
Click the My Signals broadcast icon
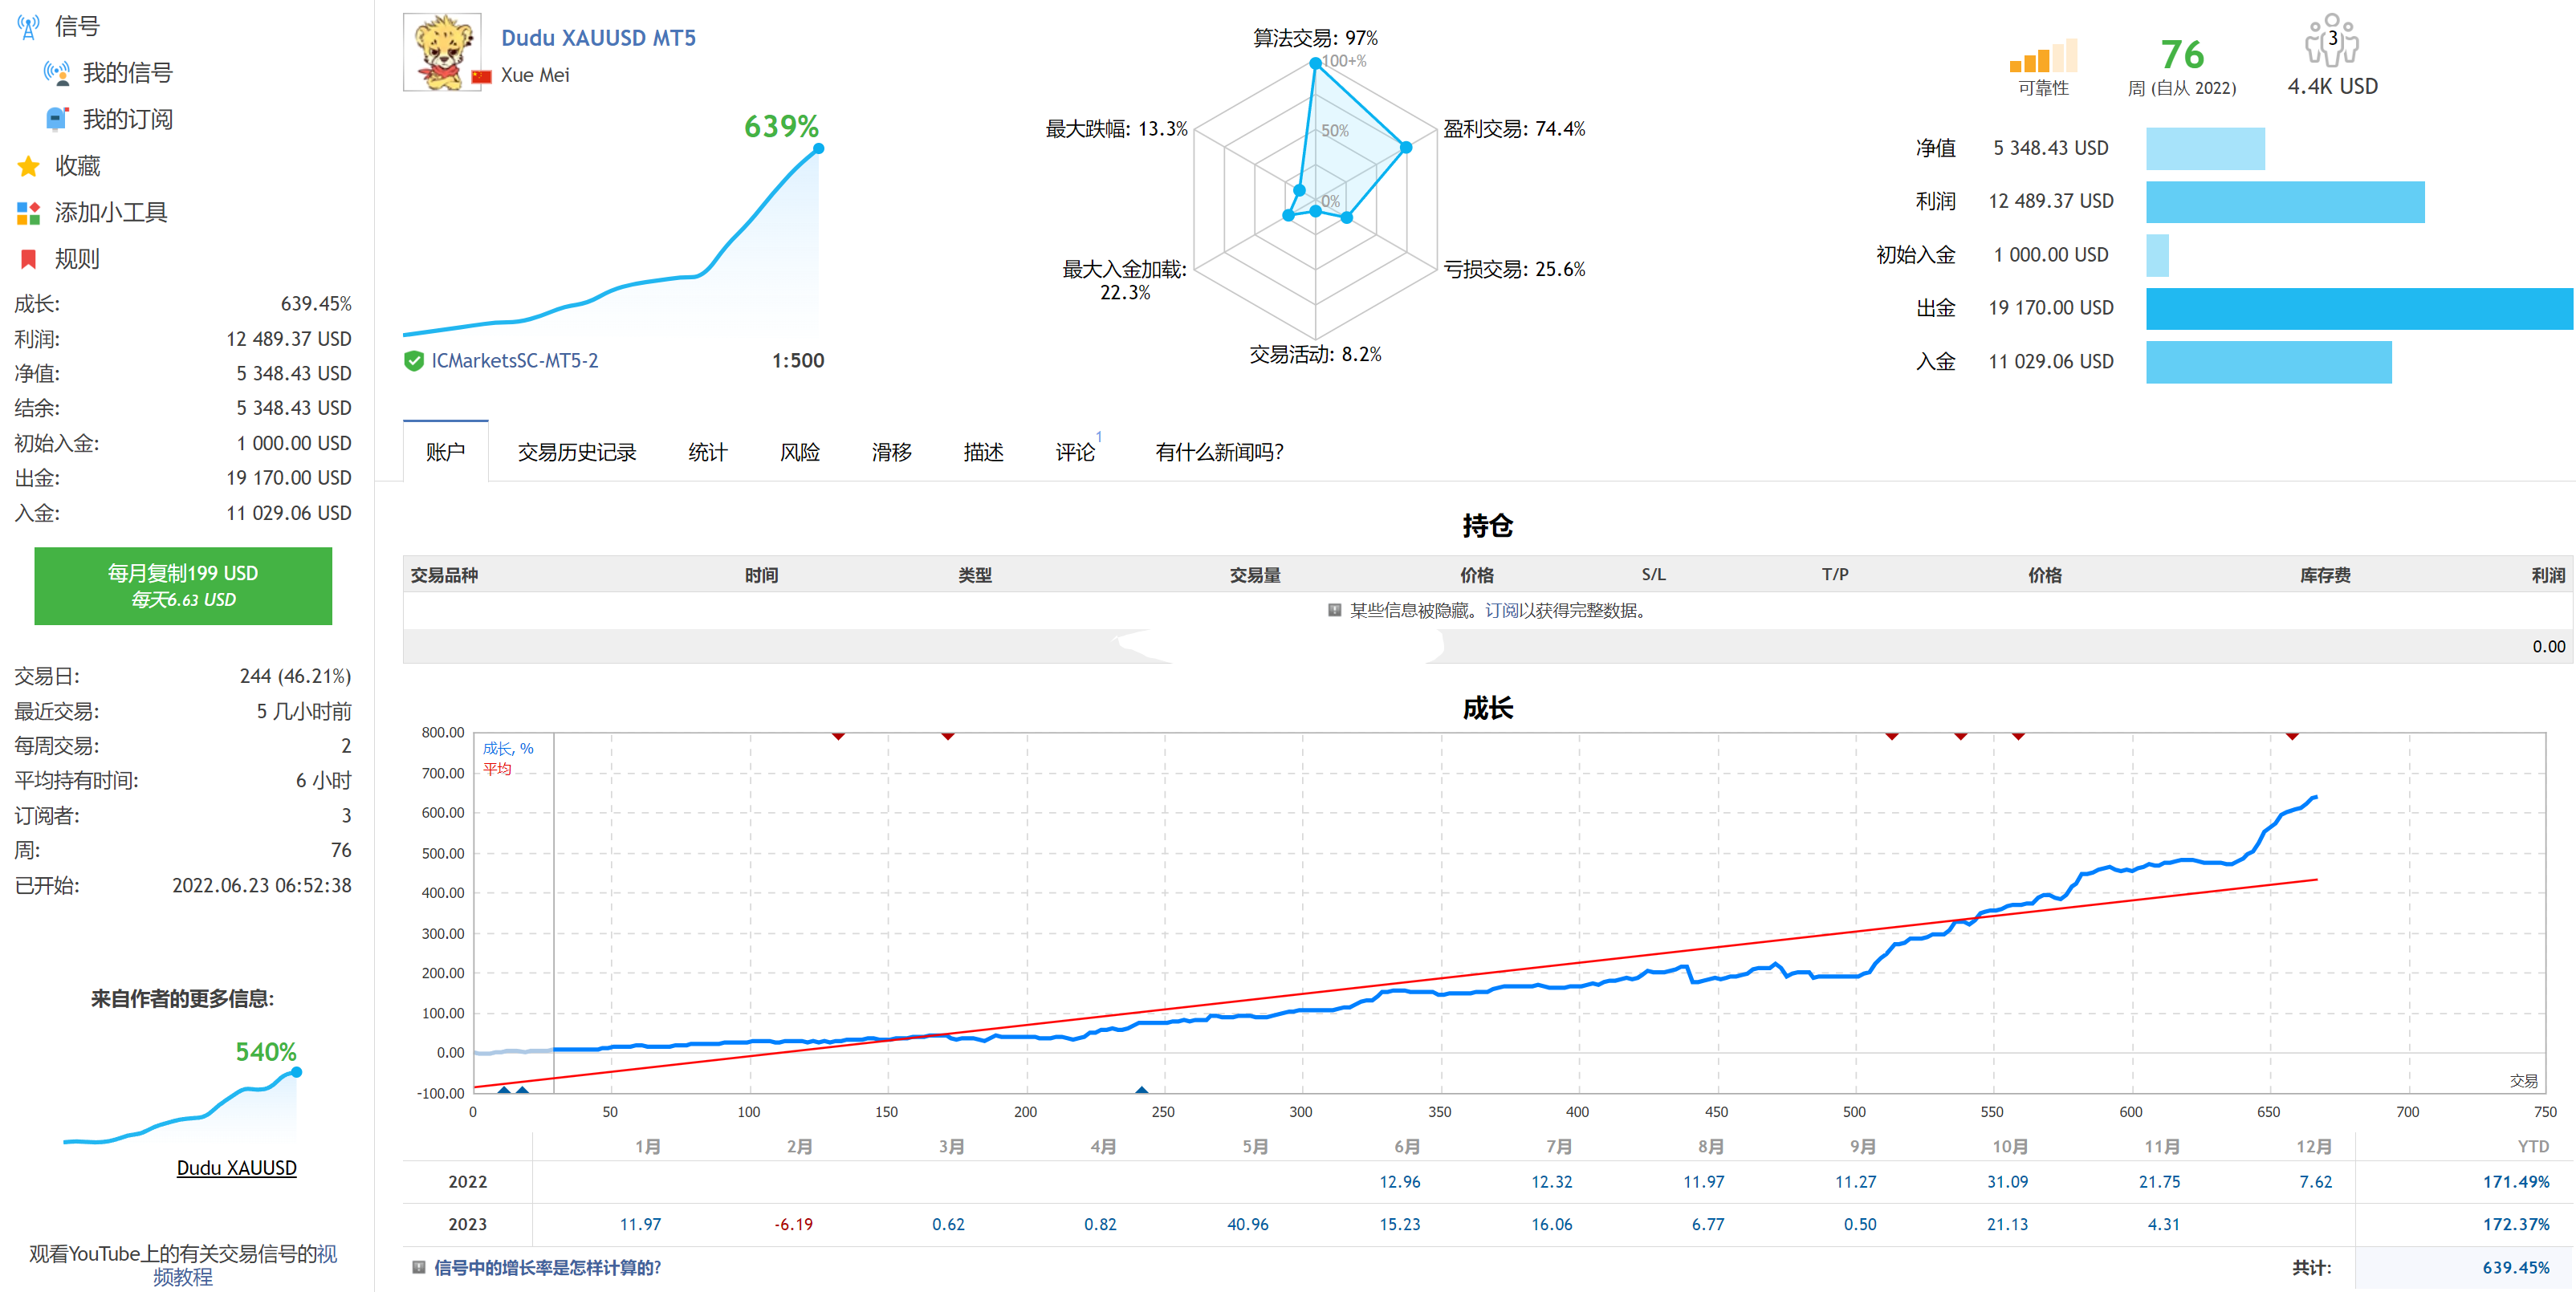coord(56,73)
